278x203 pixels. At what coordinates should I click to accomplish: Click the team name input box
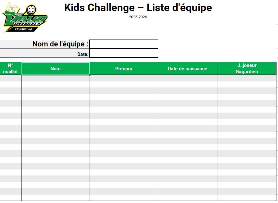coord(124,44)
